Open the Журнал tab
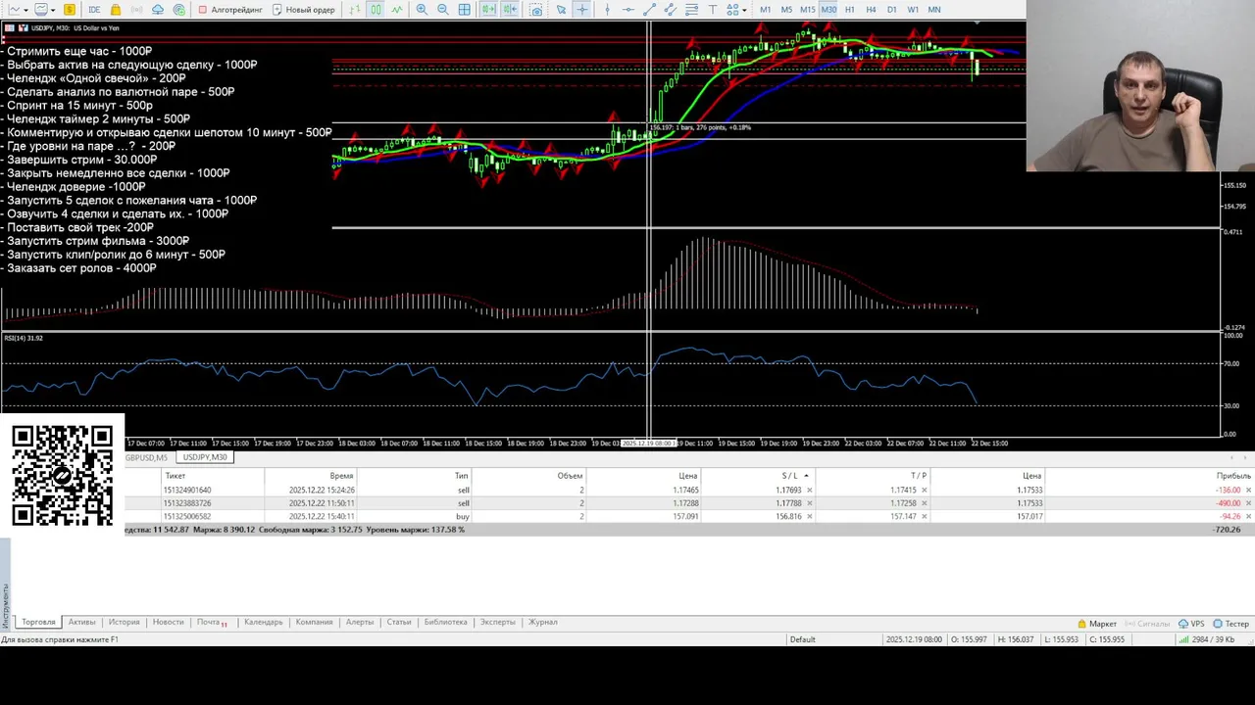The width and height of the screenshot is (1255, 705). pos(542,623)
